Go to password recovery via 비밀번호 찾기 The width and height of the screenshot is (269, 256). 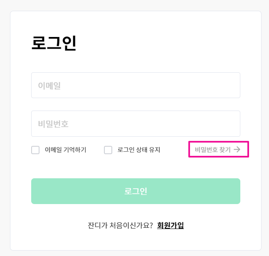coord(213,150)
